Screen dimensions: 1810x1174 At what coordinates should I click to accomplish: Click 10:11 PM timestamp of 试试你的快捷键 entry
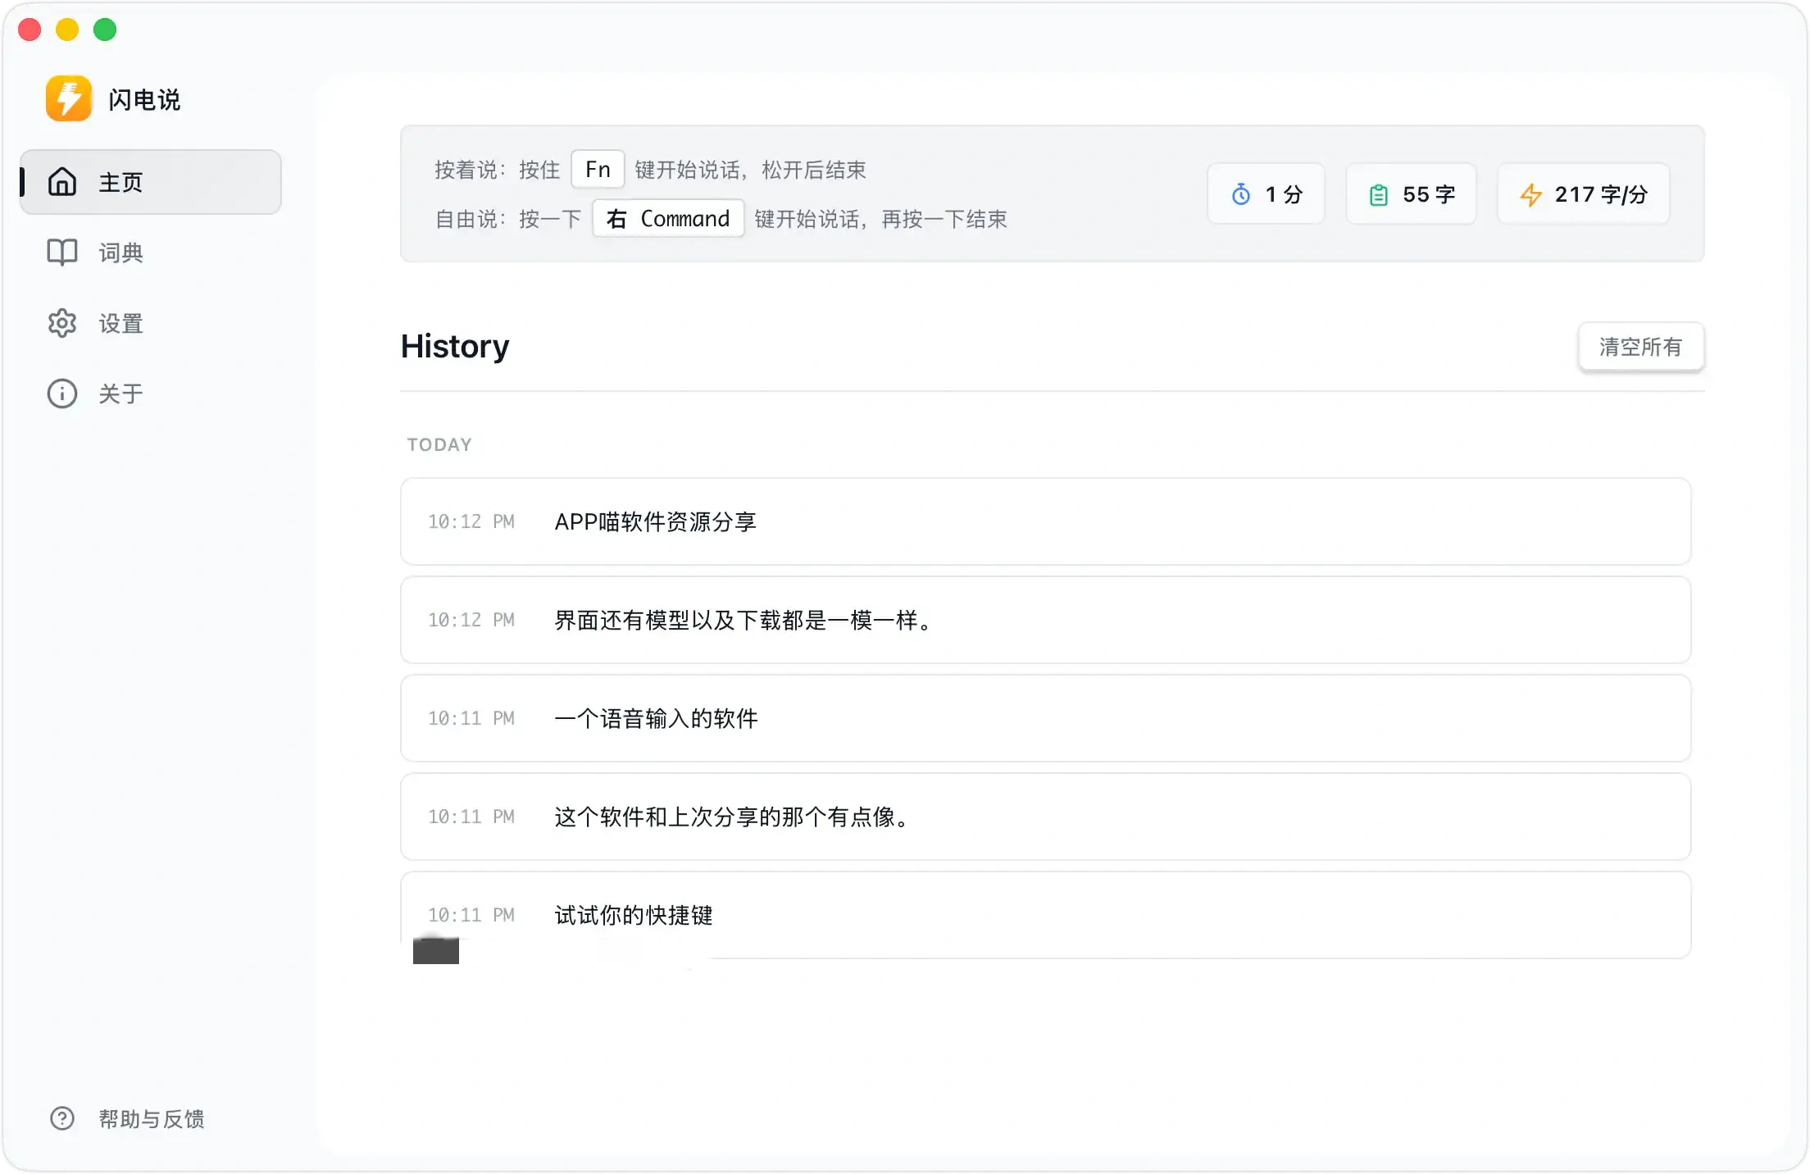point(471,915)
